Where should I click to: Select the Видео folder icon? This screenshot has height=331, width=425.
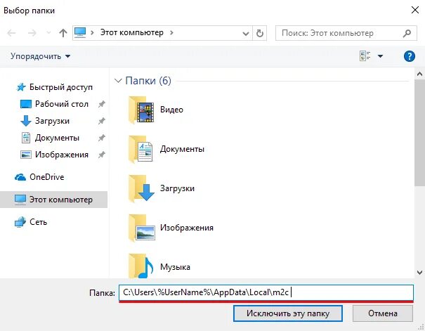(141, 110)
